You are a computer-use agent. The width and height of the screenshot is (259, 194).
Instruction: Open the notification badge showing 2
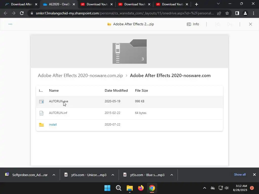(252, 188)
